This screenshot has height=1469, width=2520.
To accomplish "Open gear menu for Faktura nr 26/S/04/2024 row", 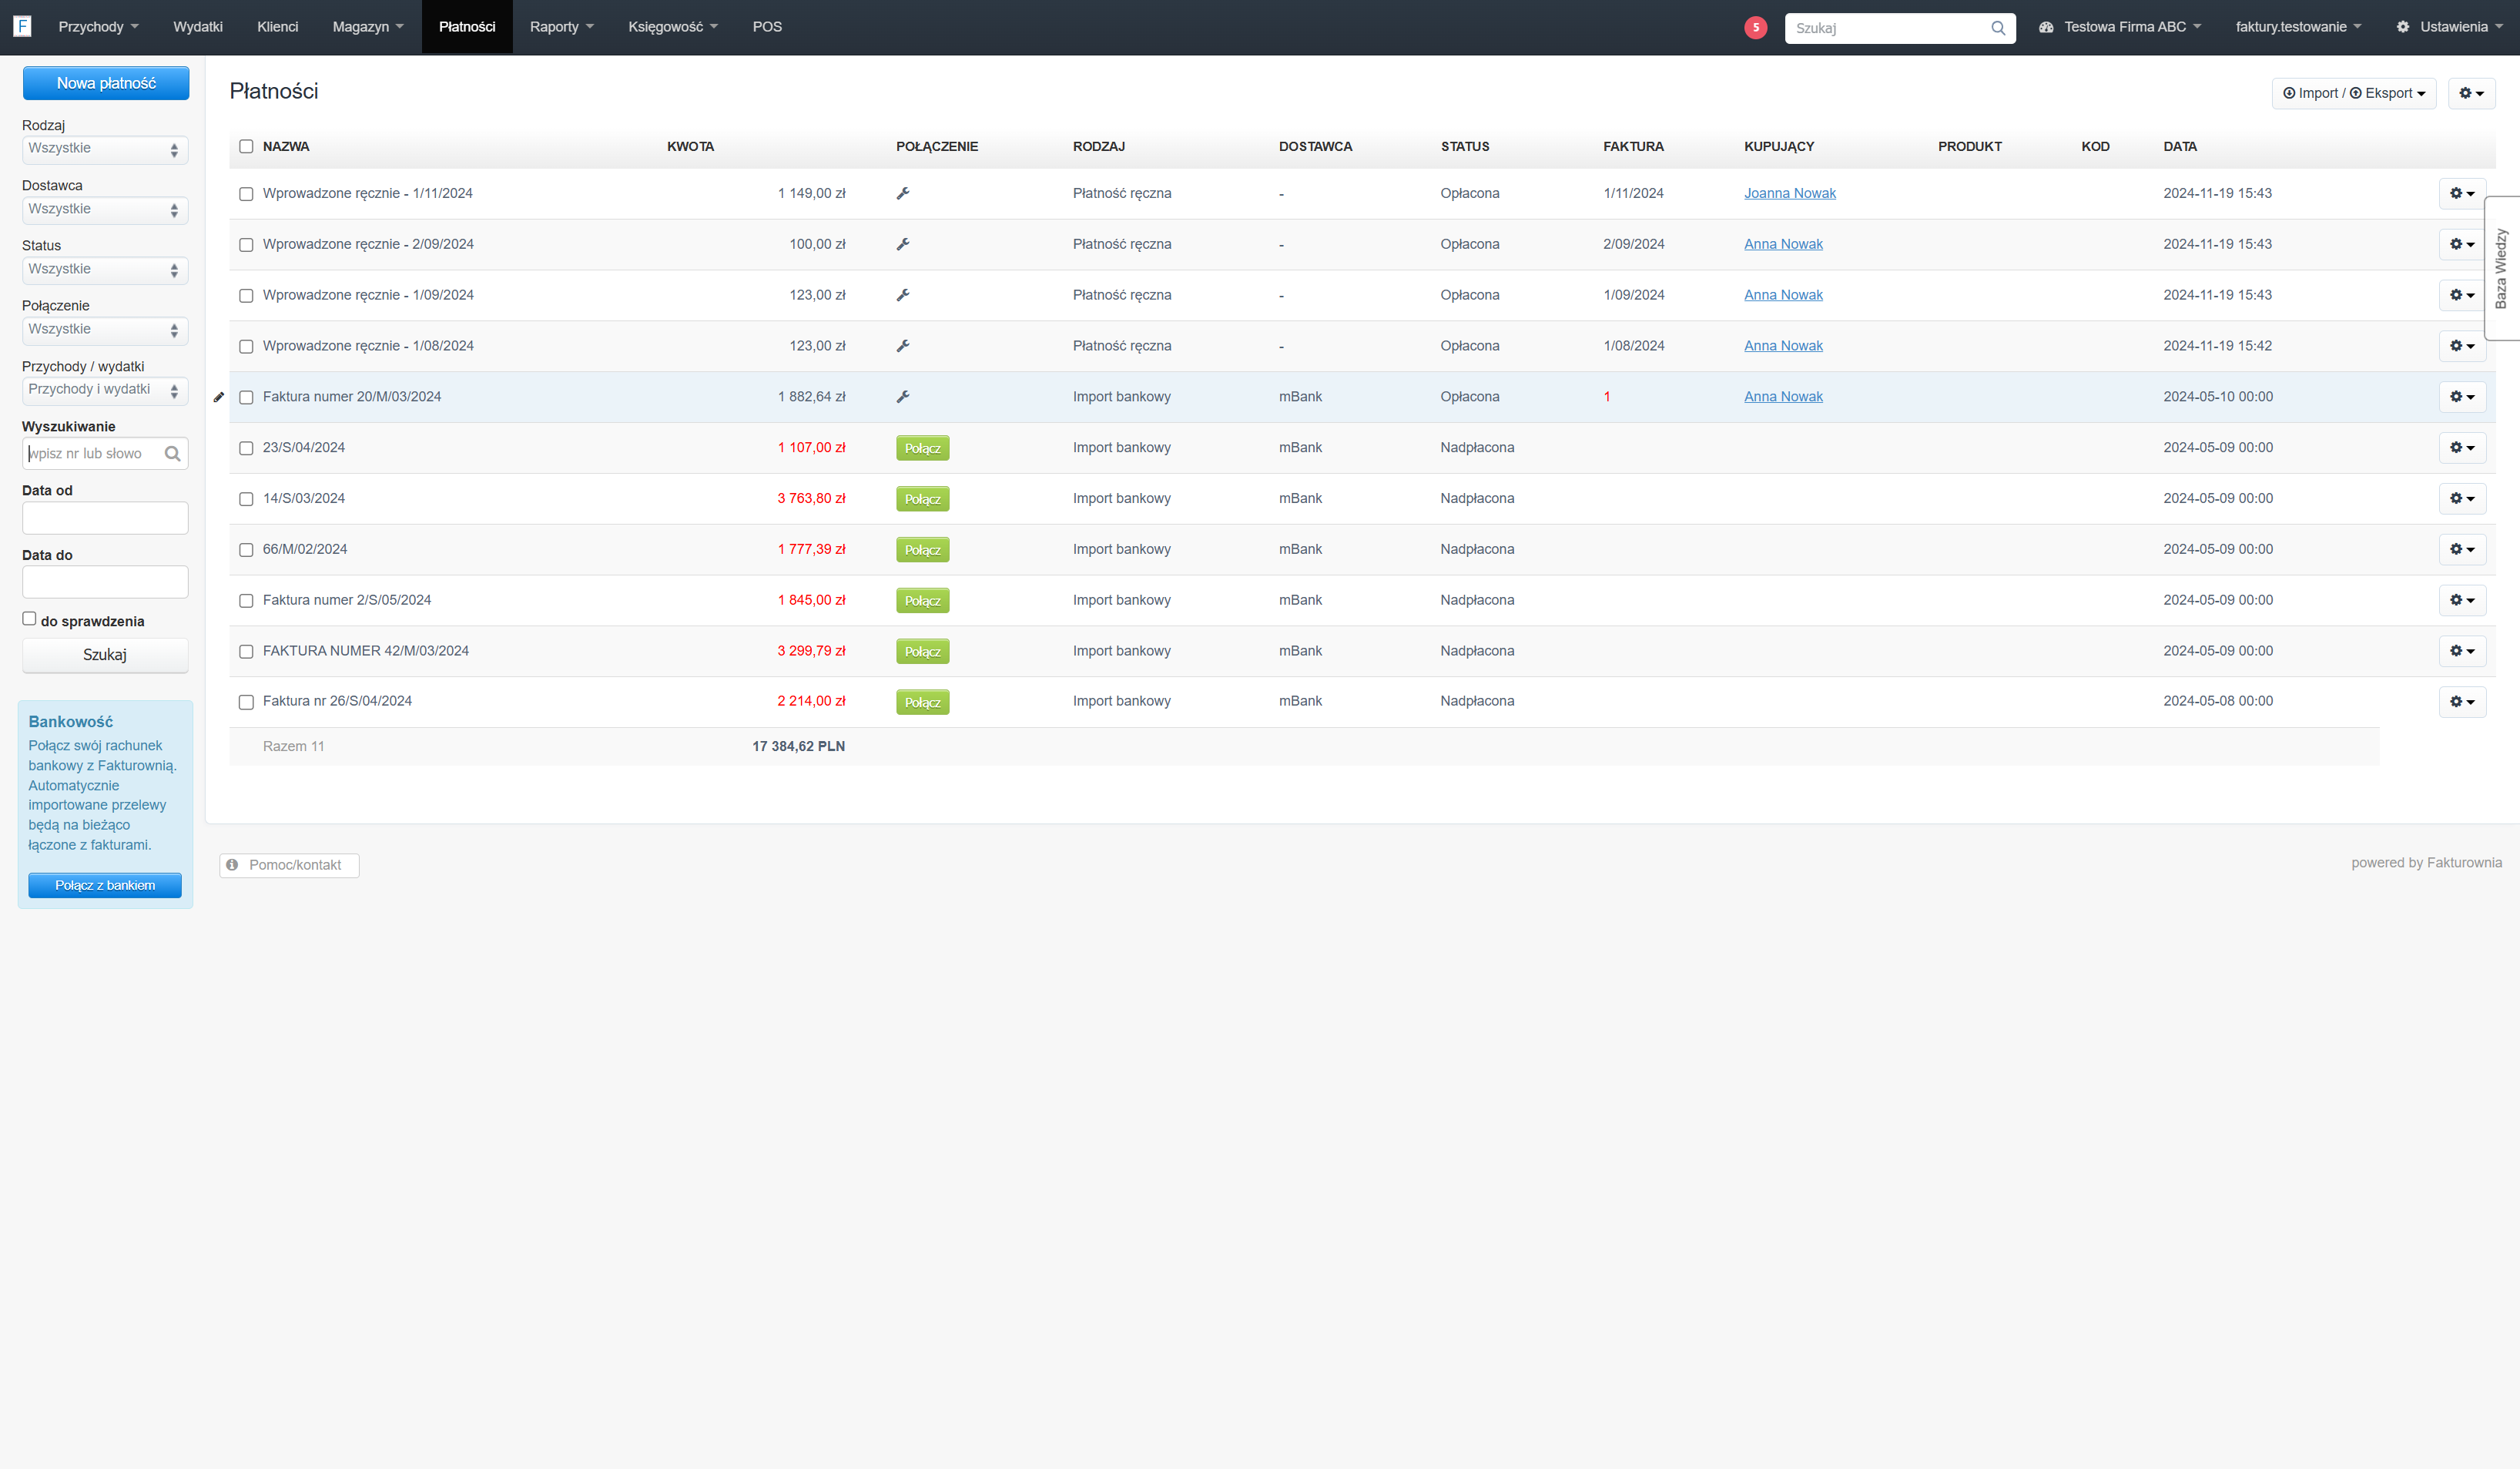I will pos(2461,702).
